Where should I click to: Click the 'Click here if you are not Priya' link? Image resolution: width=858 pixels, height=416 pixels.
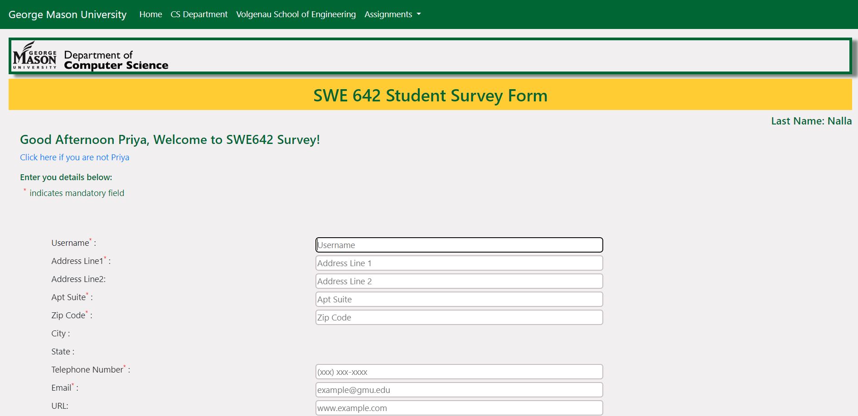(x=75, y=157)
